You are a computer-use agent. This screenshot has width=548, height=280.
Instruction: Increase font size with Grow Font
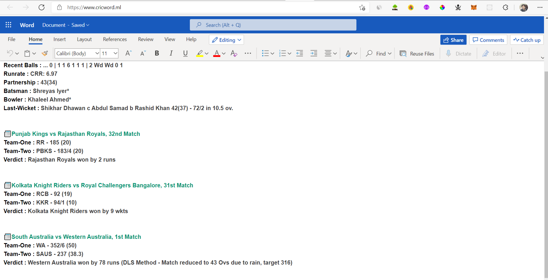[129, 53]
